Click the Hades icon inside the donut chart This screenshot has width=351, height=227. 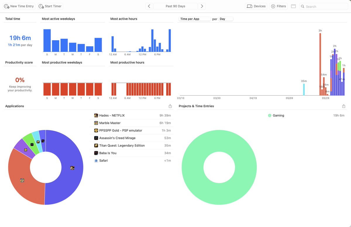(x=72, y=168)
